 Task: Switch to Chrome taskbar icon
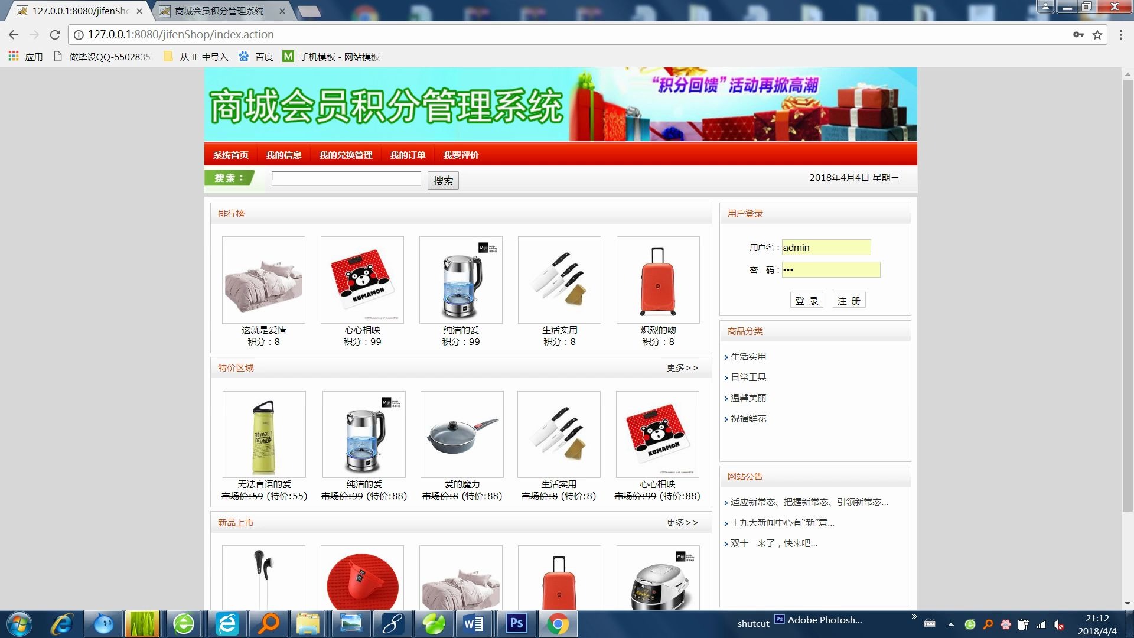pos(557,624)
